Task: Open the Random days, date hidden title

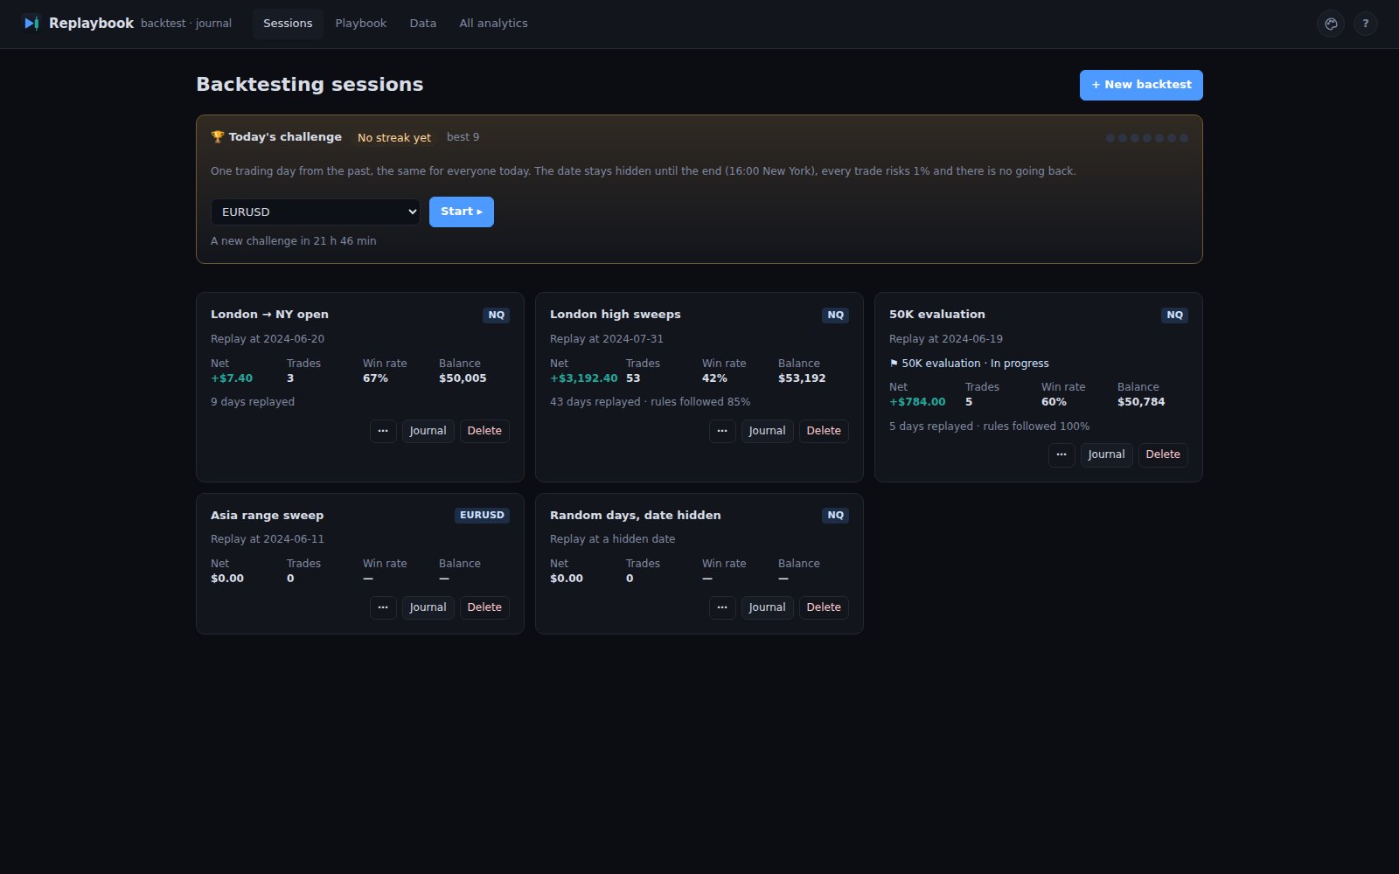Action: click(635, 516)
